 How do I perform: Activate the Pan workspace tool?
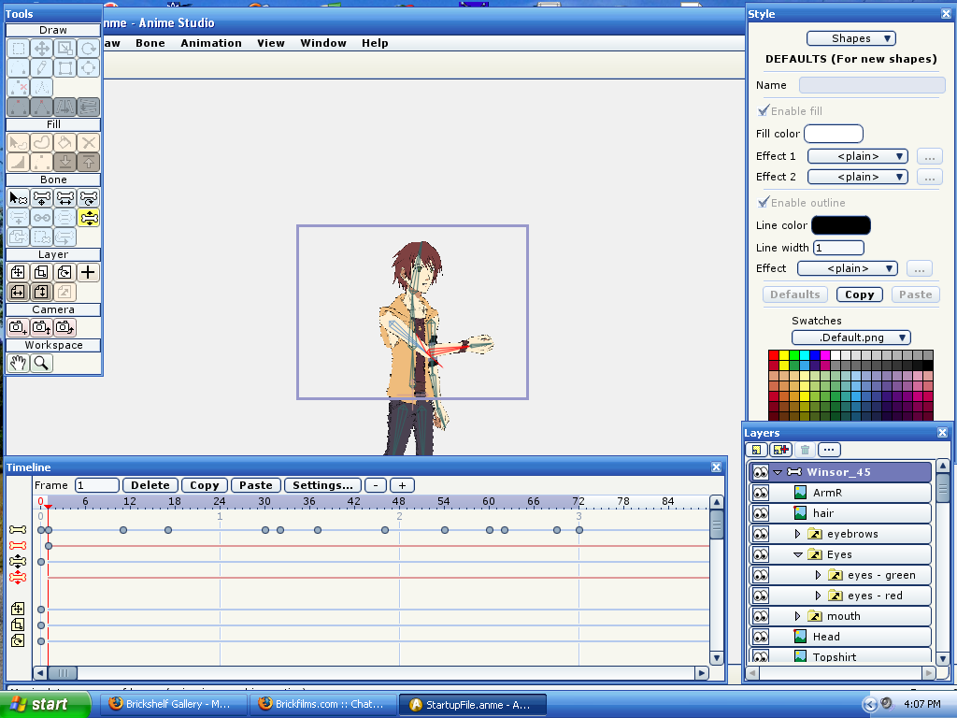coord(17,363)
